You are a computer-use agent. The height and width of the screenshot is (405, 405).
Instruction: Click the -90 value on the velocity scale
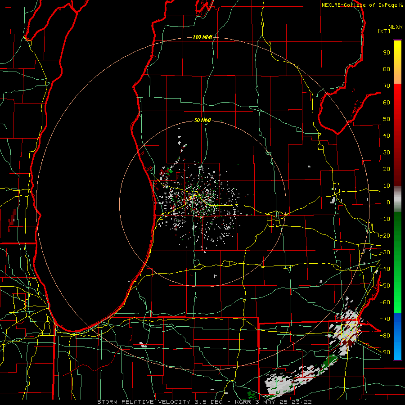pyautogui.click(x=385, y=352)
